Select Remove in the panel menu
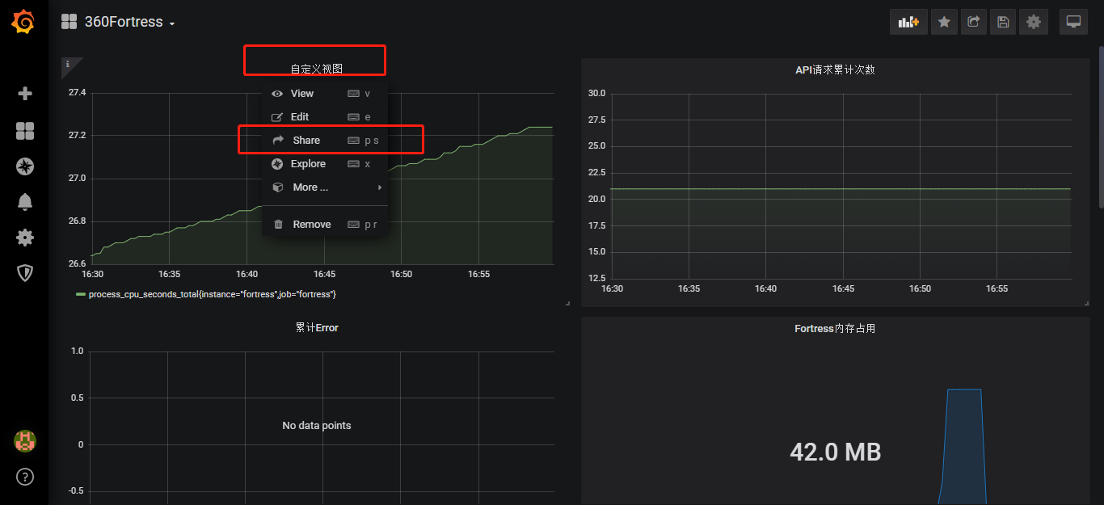Image resolution: width=1104 pixels, height=505 pixels. coord(325,225)
